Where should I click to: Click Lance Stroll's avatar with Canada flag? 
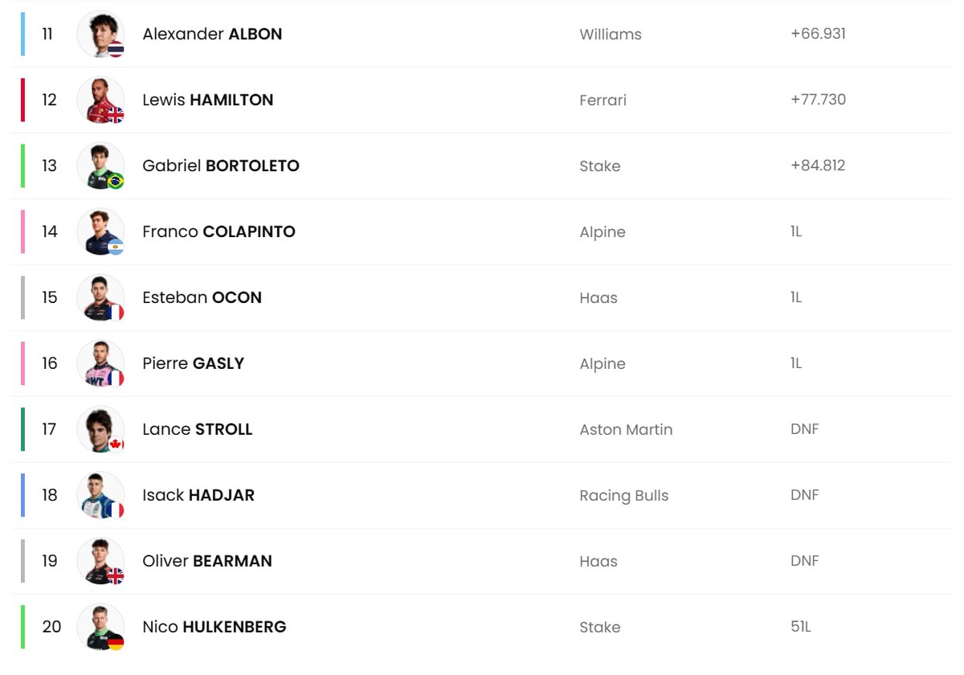click(x=100, y=430)
